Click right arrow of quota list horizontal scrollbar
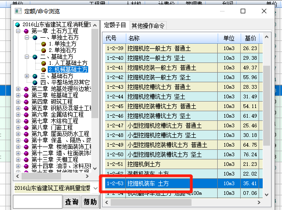The width and height of the screenshot is (282, 210). click(259, 203)
